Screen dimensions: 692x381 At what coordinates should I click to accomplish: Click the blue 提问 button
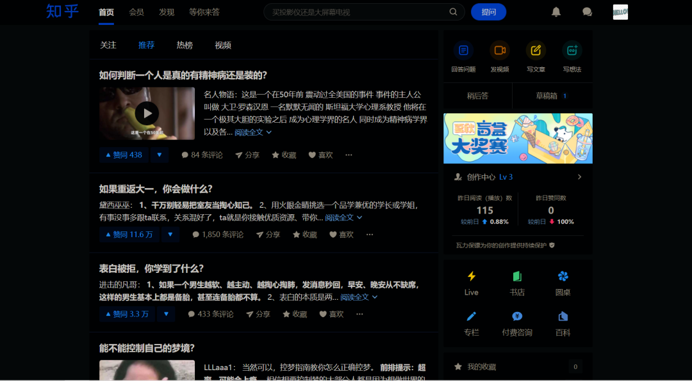point(488,12)
